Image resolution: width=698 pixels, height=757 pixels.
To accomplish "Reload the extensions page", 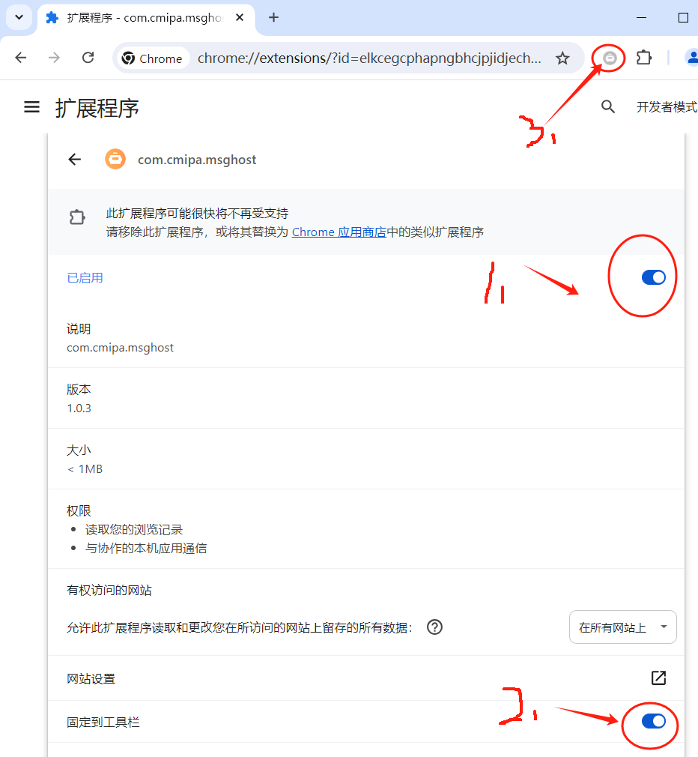I will tap(88, 58).
